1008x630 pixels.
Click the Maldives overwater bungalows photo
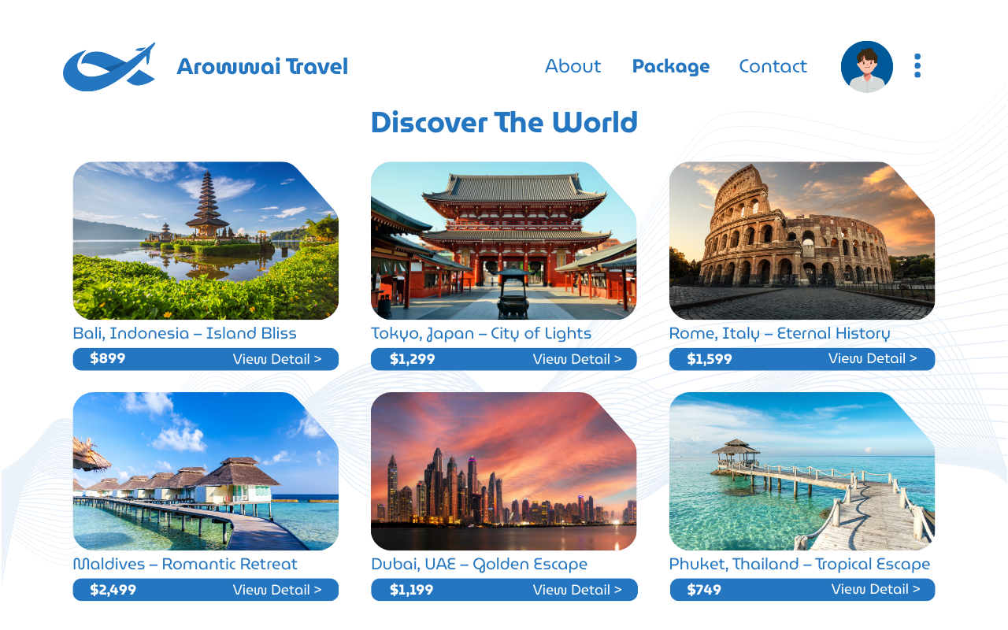point(206,471)
